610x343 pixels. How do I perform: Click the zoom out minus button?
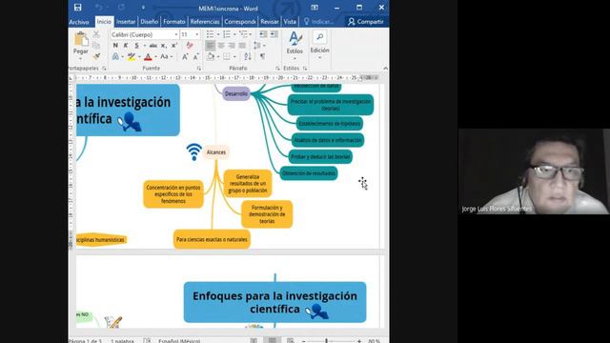pyautogui.click(x=303, y=341)
